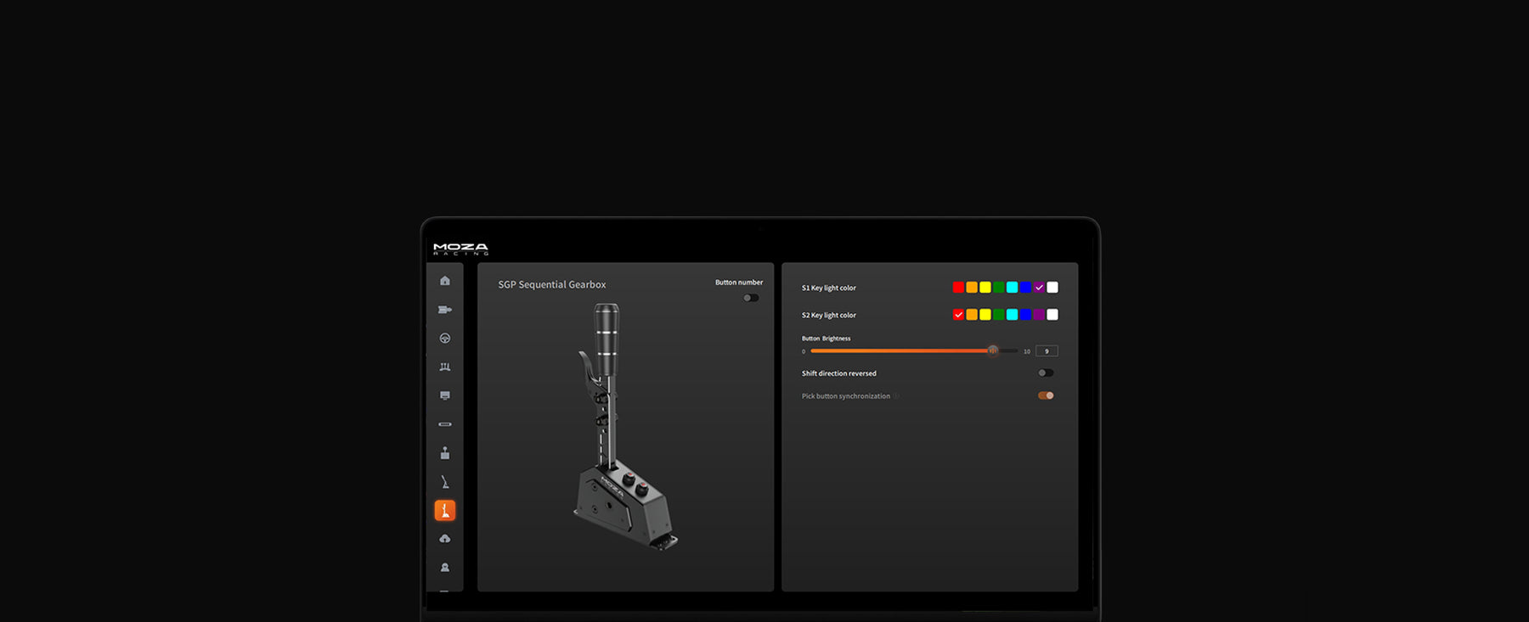Set S1 Key light color to cyan
Screen dimensions: 1529x622
1012,288
